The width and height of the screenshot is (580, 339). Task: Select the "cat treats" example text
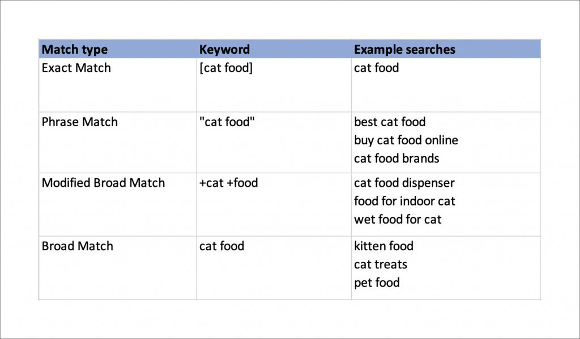[381, 264]
